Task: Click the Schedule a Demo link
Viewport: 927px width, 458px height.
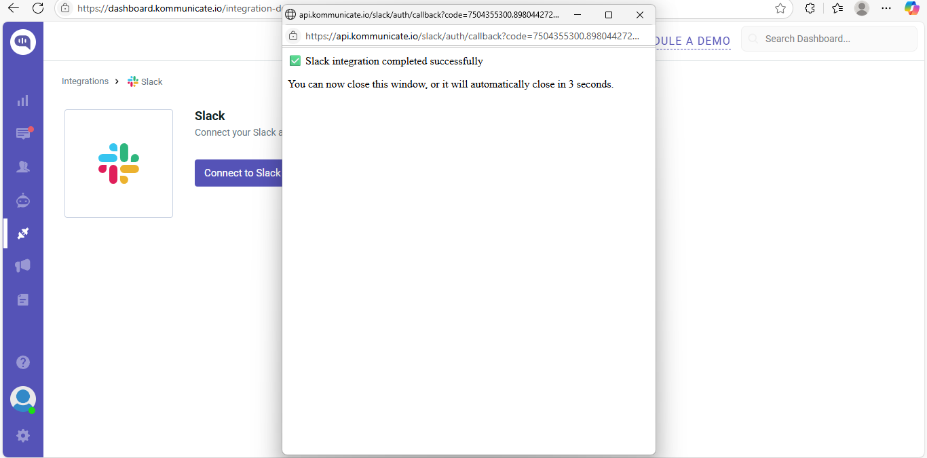Action: pyautogui.click(x=693, y=41)
